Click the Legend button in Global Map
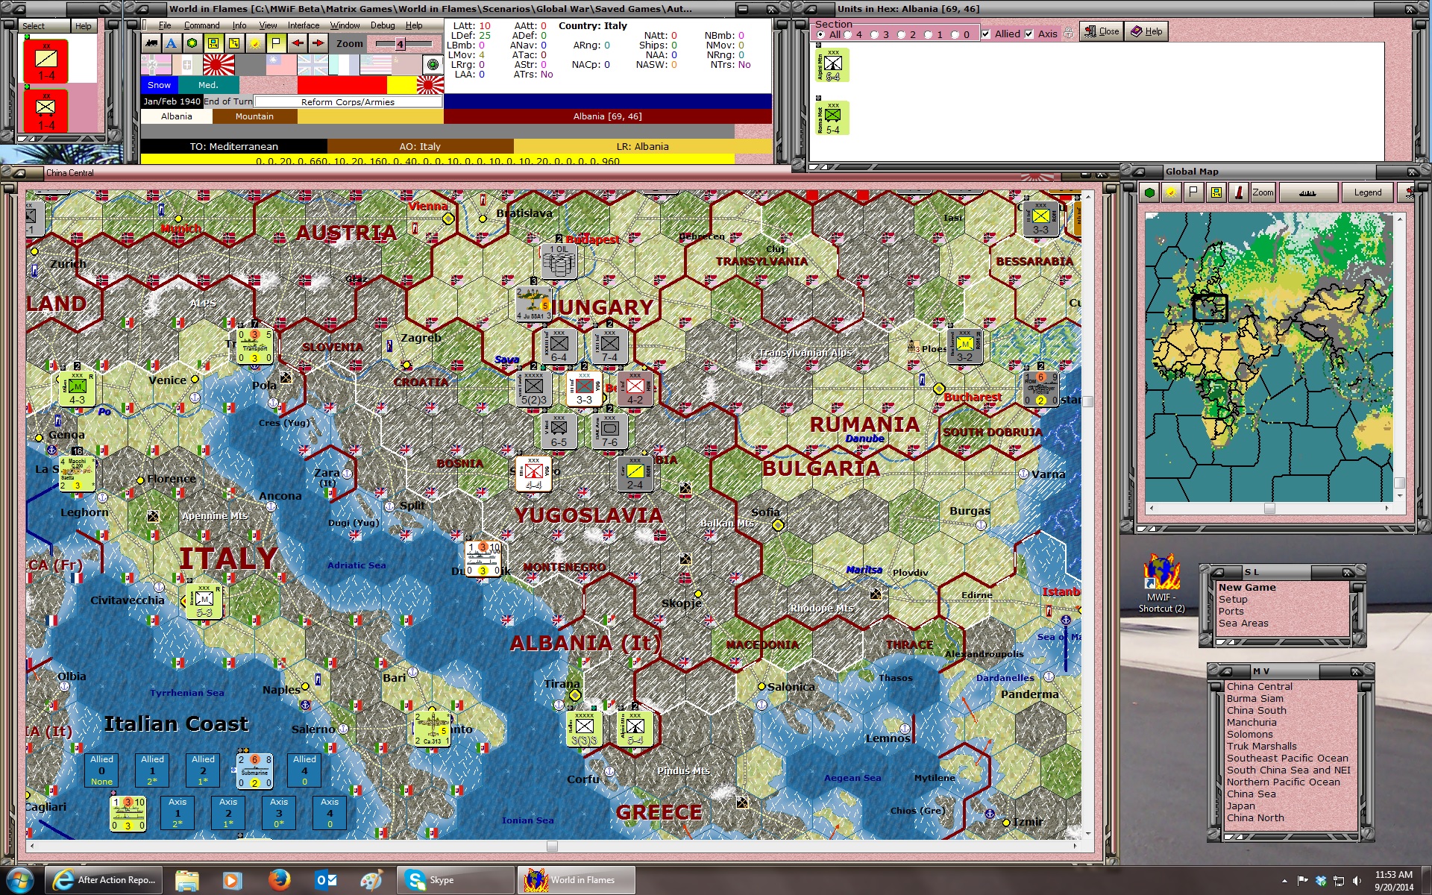 [1367, 192]
